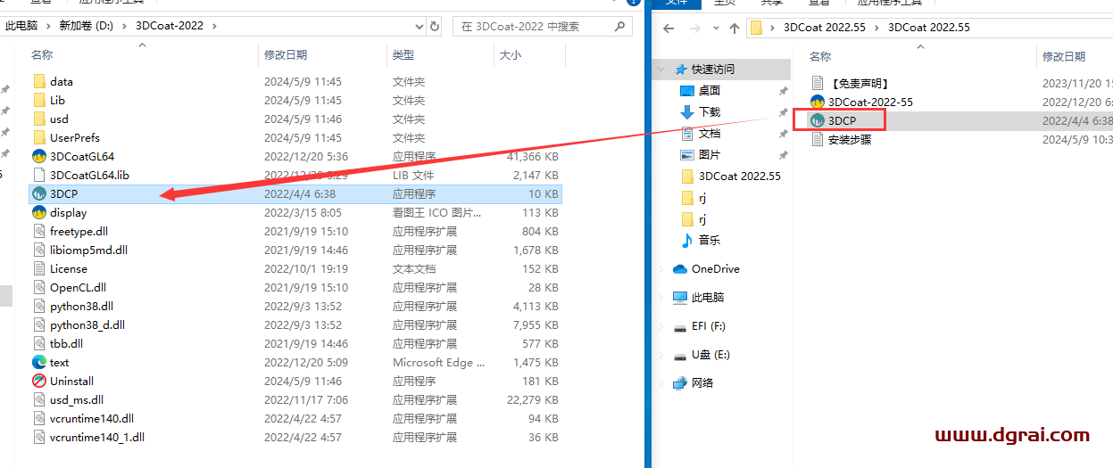Click 新加卷 (D:) breadcrumb segment
Viewport: 1113px width, 468px height.
[x=87, y=26]
